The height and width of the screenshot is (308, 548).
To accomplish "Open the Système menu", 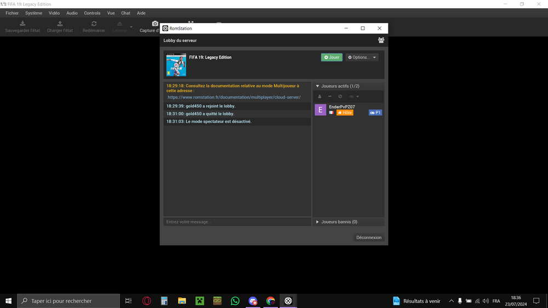I will [33, 13].
